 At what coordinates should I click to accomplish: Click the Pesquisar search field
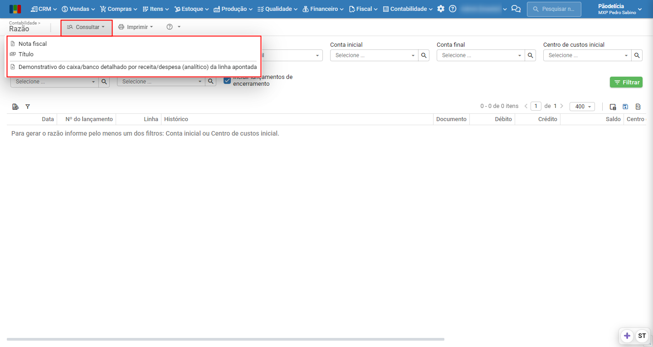(554, 9)
